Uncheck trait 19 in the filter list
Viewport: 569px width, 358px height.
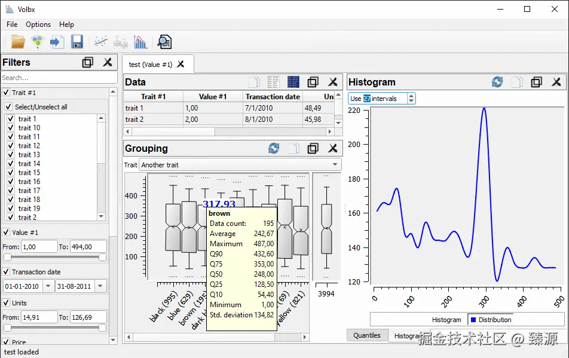pyautogui.click(x=11, y=208)
